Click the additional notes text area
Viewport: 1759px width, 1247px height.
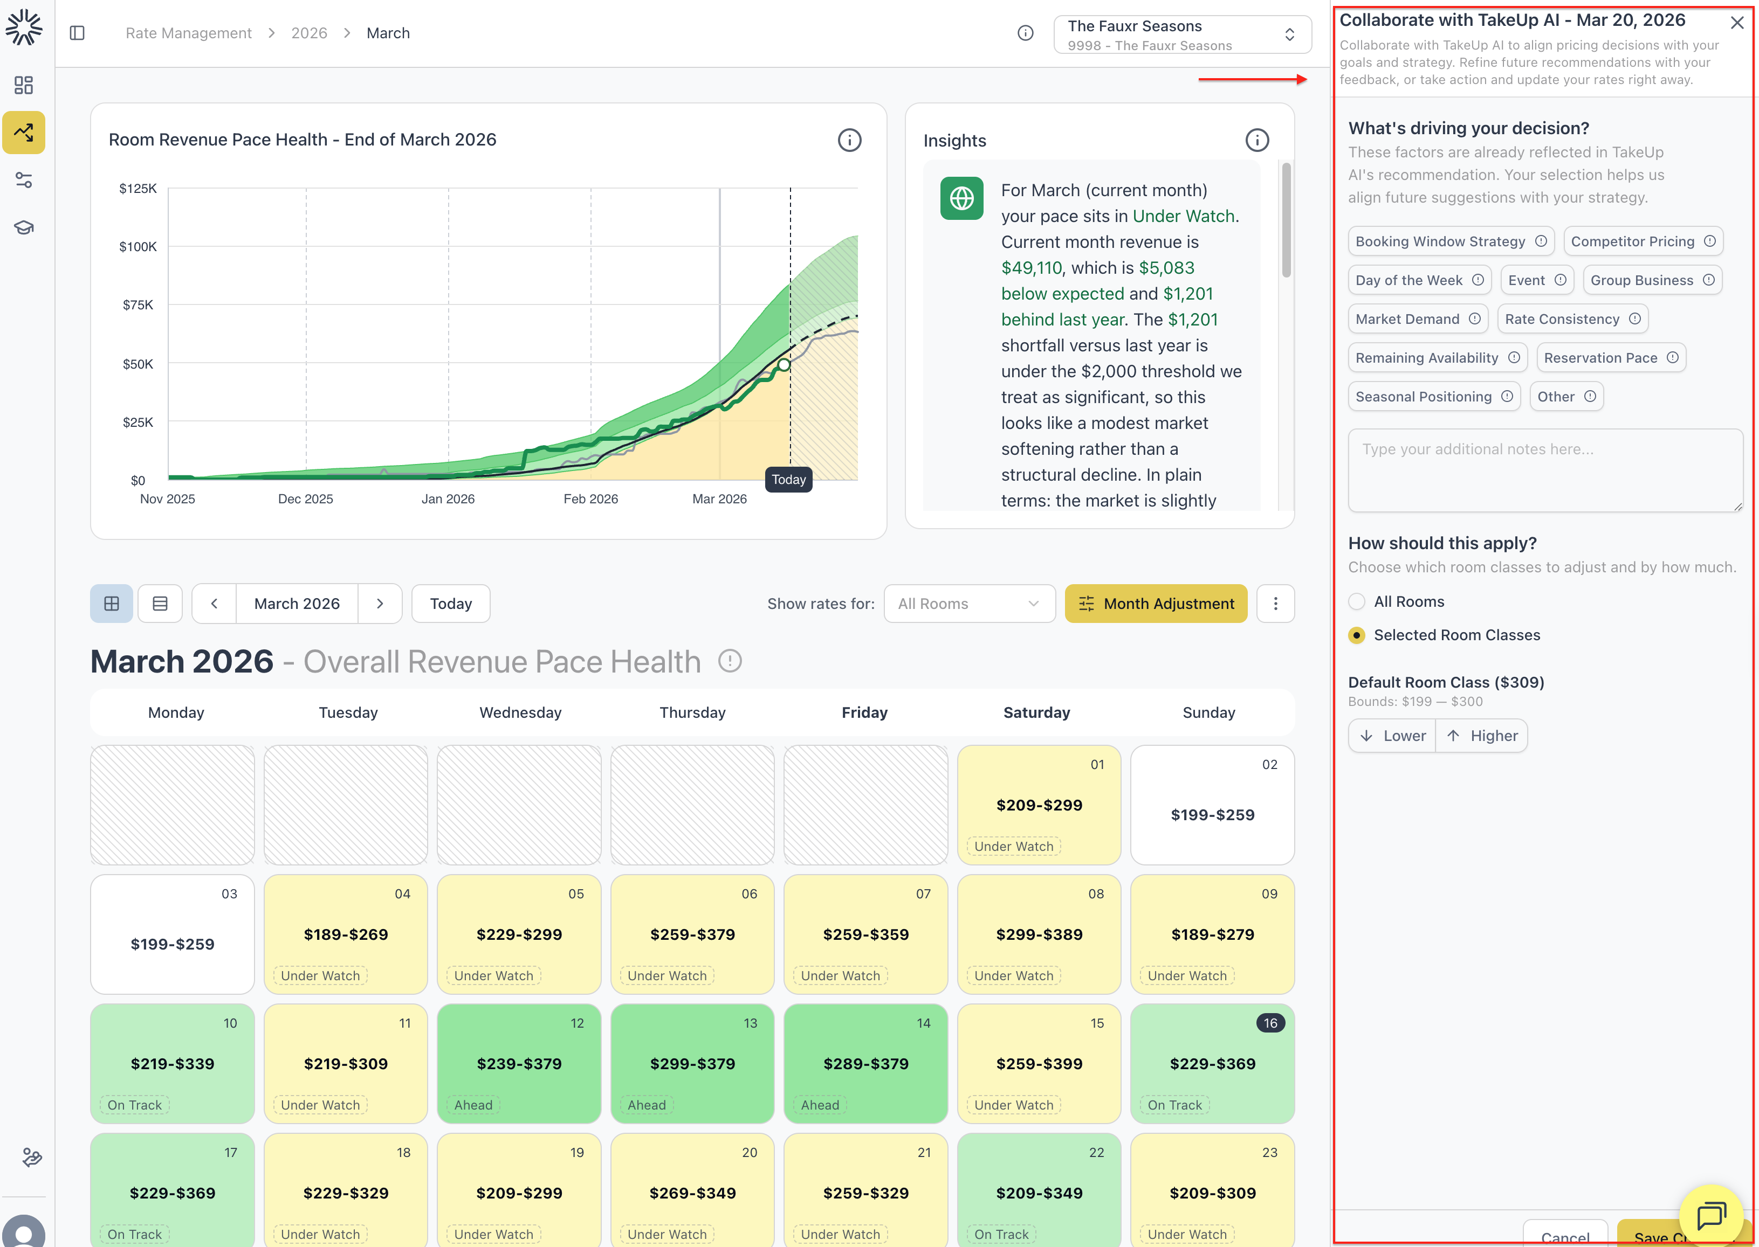point(1545,470)
